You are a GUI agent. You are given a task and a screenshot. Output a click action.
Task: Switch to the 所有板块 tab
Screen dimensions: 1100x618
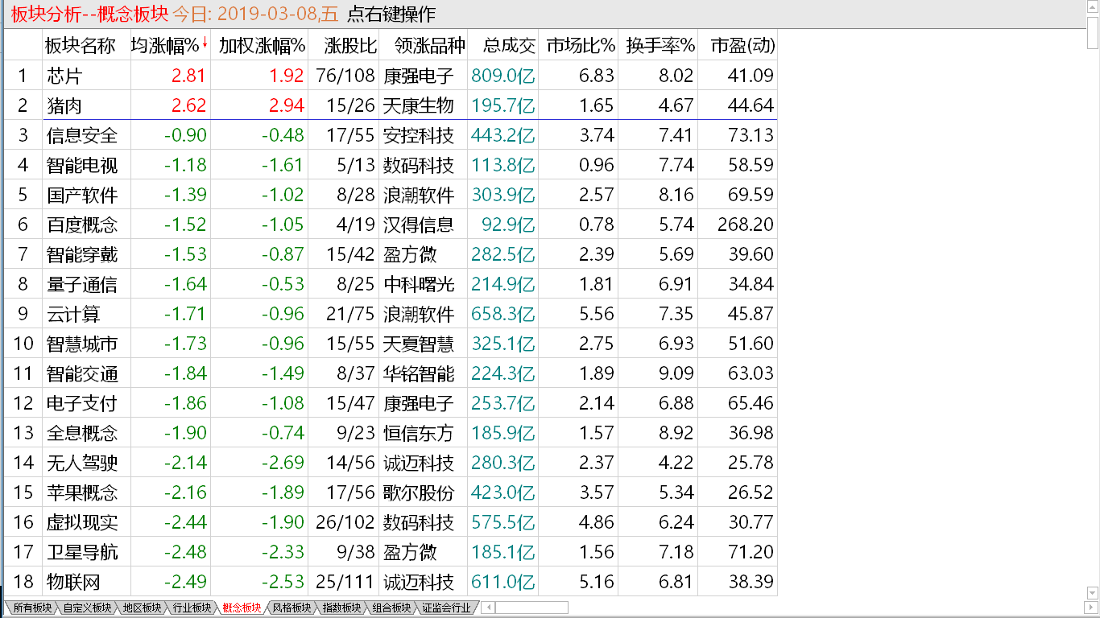pos(31,608)
